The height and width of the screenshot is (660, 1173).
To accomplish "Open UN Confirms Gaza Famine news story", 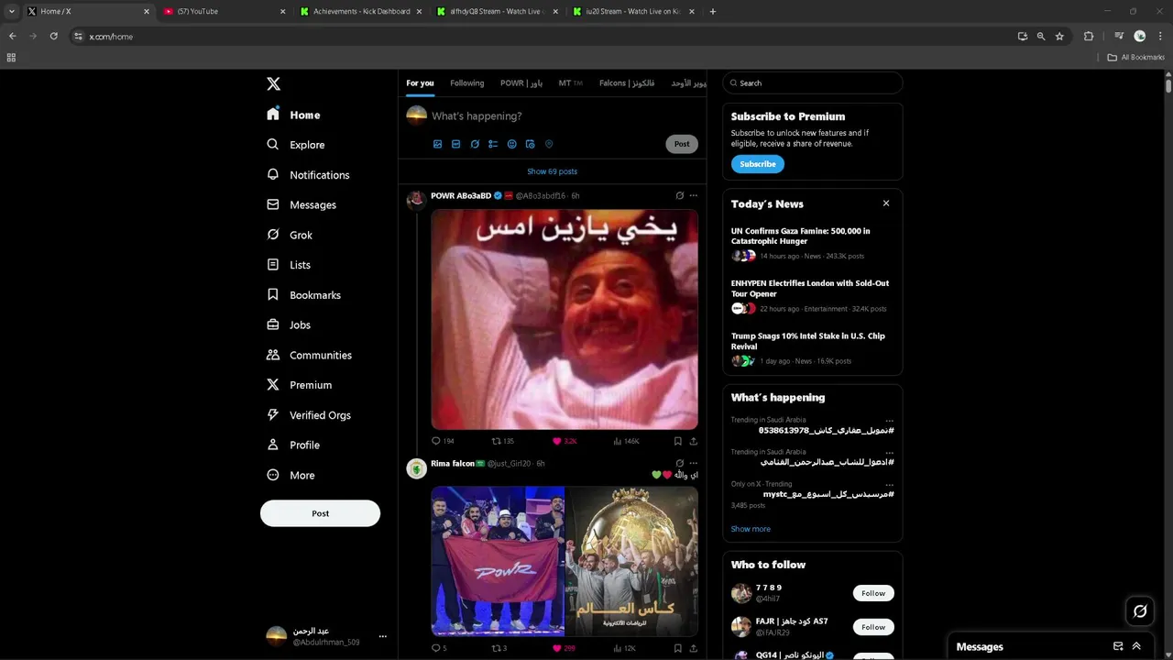I will coord(812,243).
